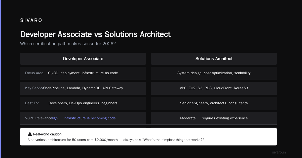The width and height of the screenshot is (302, 158).
Task: Select 'VPC, EC2, S3, RDS, CloudFront, Route53' cell
Action: [214, 88]
